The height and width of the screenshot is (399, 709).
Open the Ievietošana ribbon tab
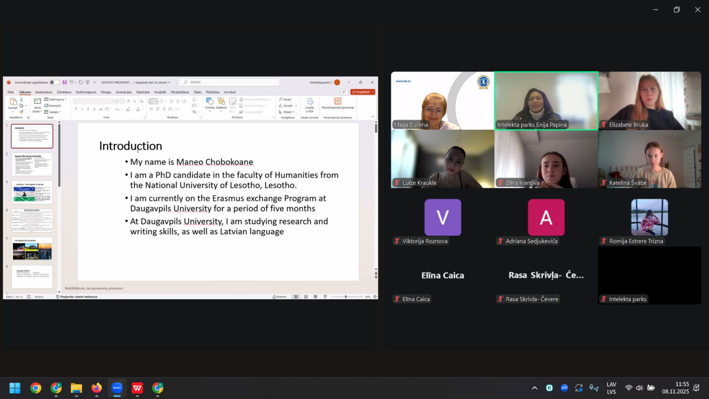[44, 92]
